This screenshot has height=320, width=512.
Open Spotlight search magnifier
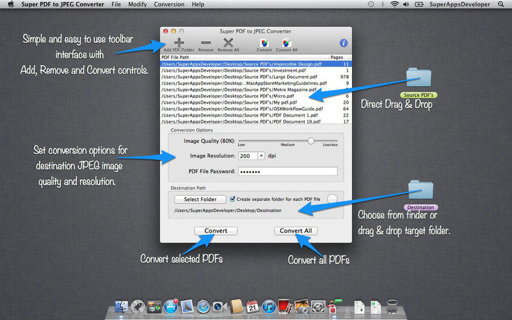pyautogui.click(x=500, y=4)
